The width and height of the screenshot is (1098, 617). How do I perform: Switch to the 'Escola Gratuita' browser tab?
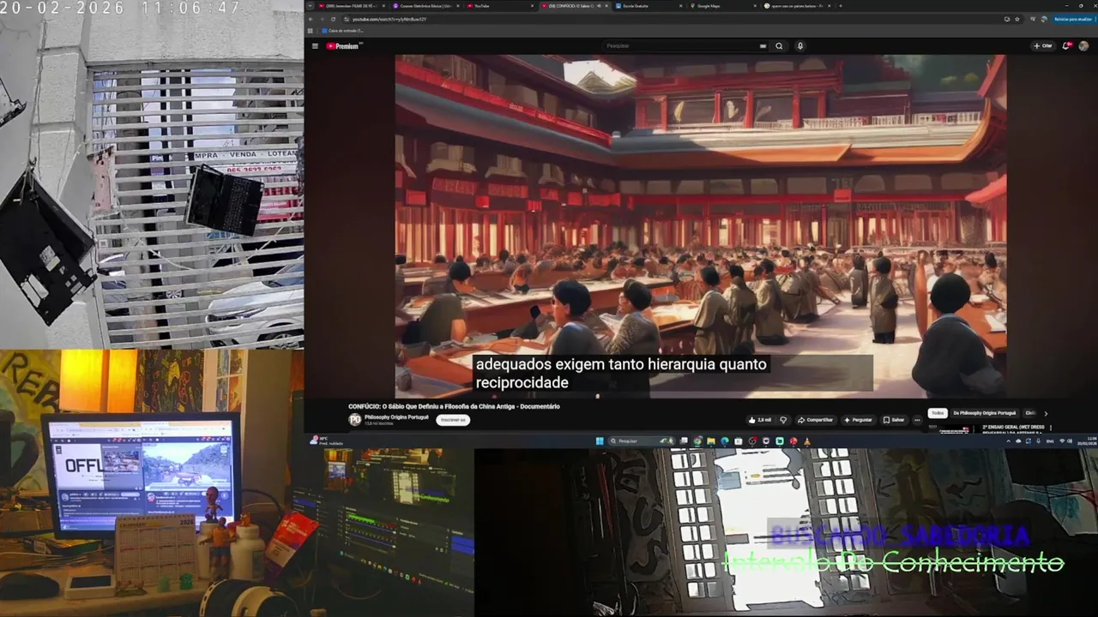(649, 6)
